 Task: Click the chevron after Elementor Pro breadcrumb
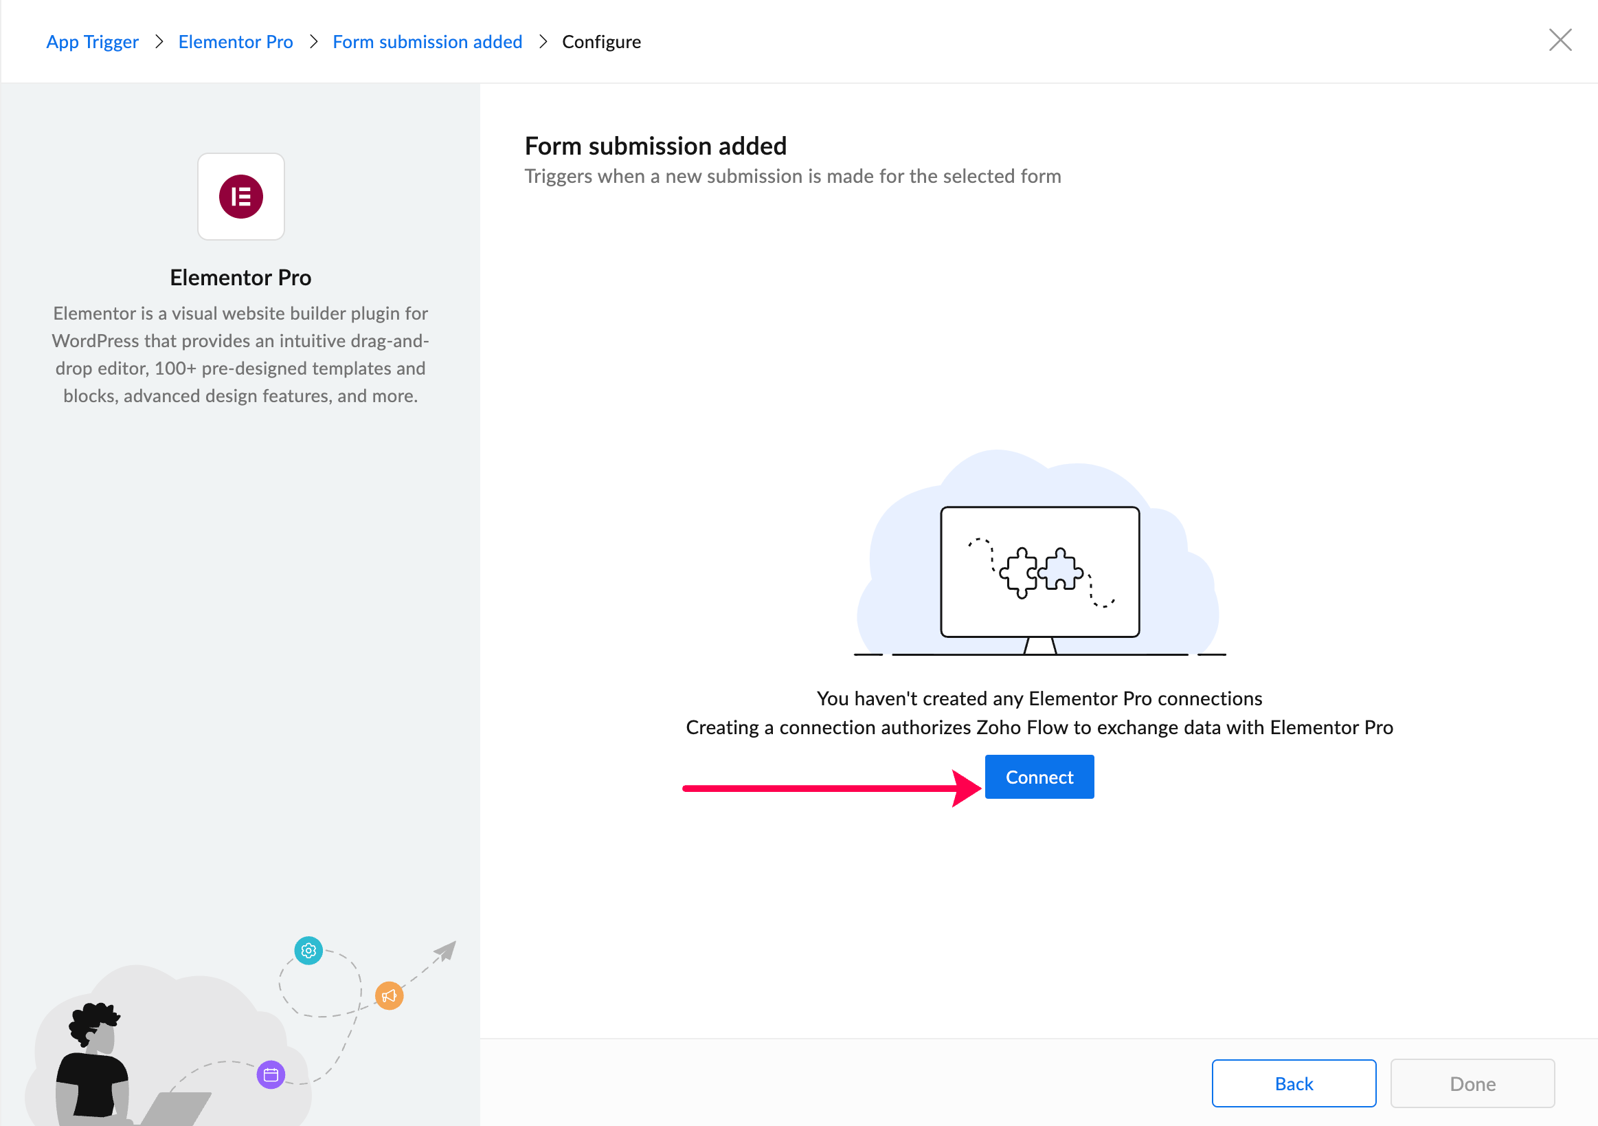point(313,42)
